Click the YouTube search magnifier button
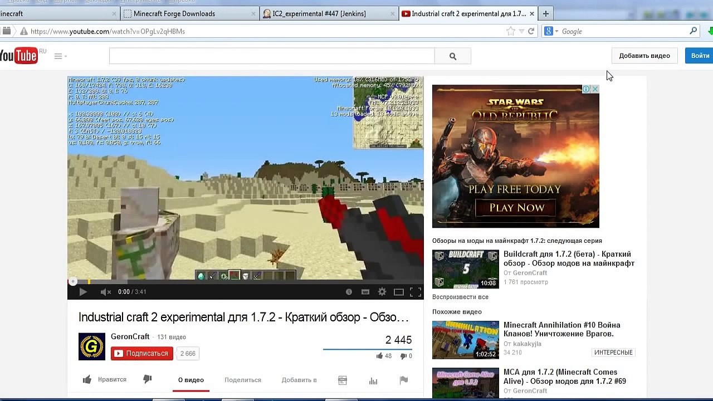The height and width of the screenshot is (401, 713). (x=453, y=56)
